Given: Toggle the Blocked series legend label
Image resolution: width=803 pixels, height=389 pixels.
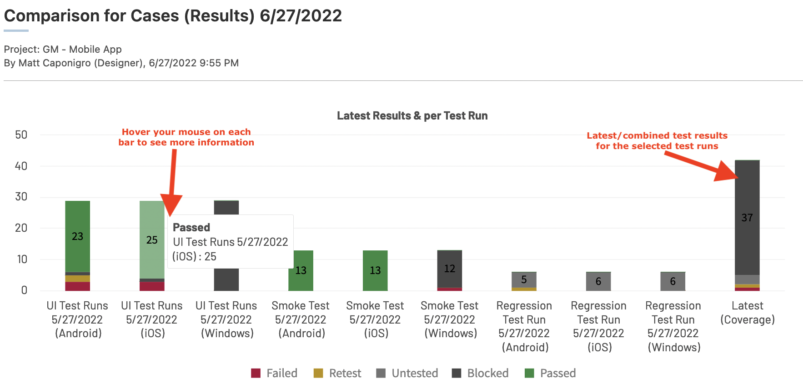Looking at the screenshot, I should click(488, 373).
